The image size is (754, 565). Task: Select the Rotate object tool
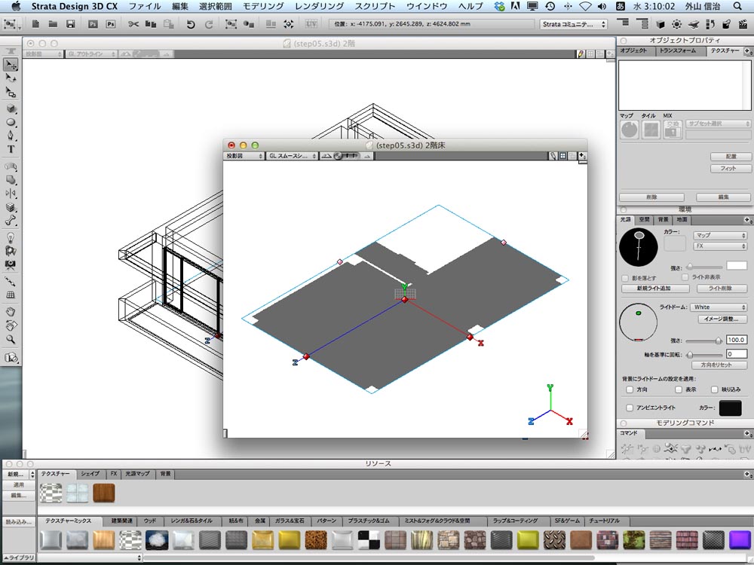coord(11,78)
